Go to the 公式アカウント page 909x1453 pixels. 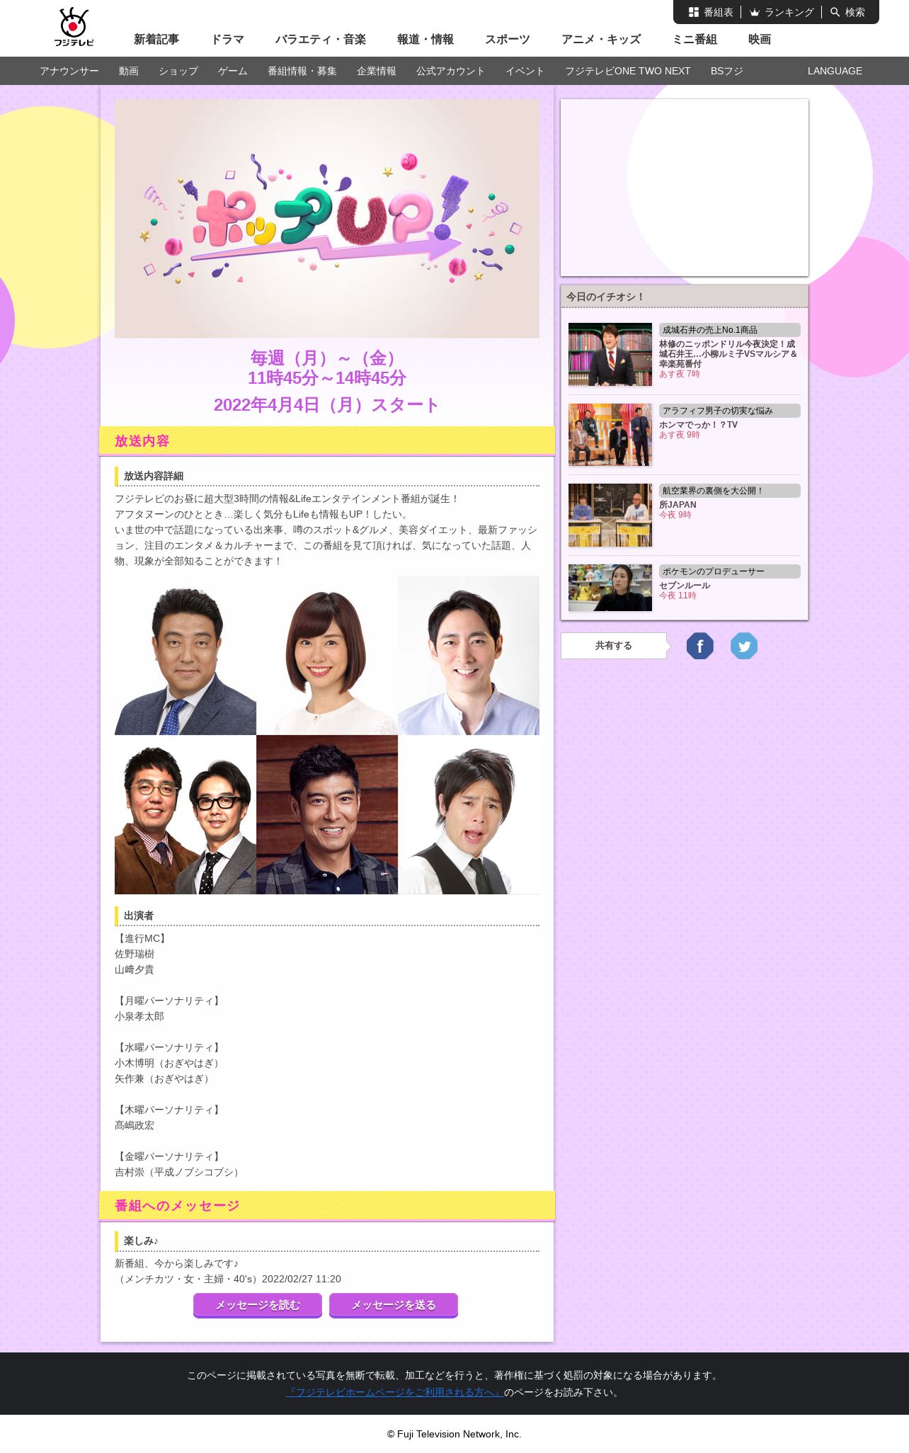coord(451,71)
